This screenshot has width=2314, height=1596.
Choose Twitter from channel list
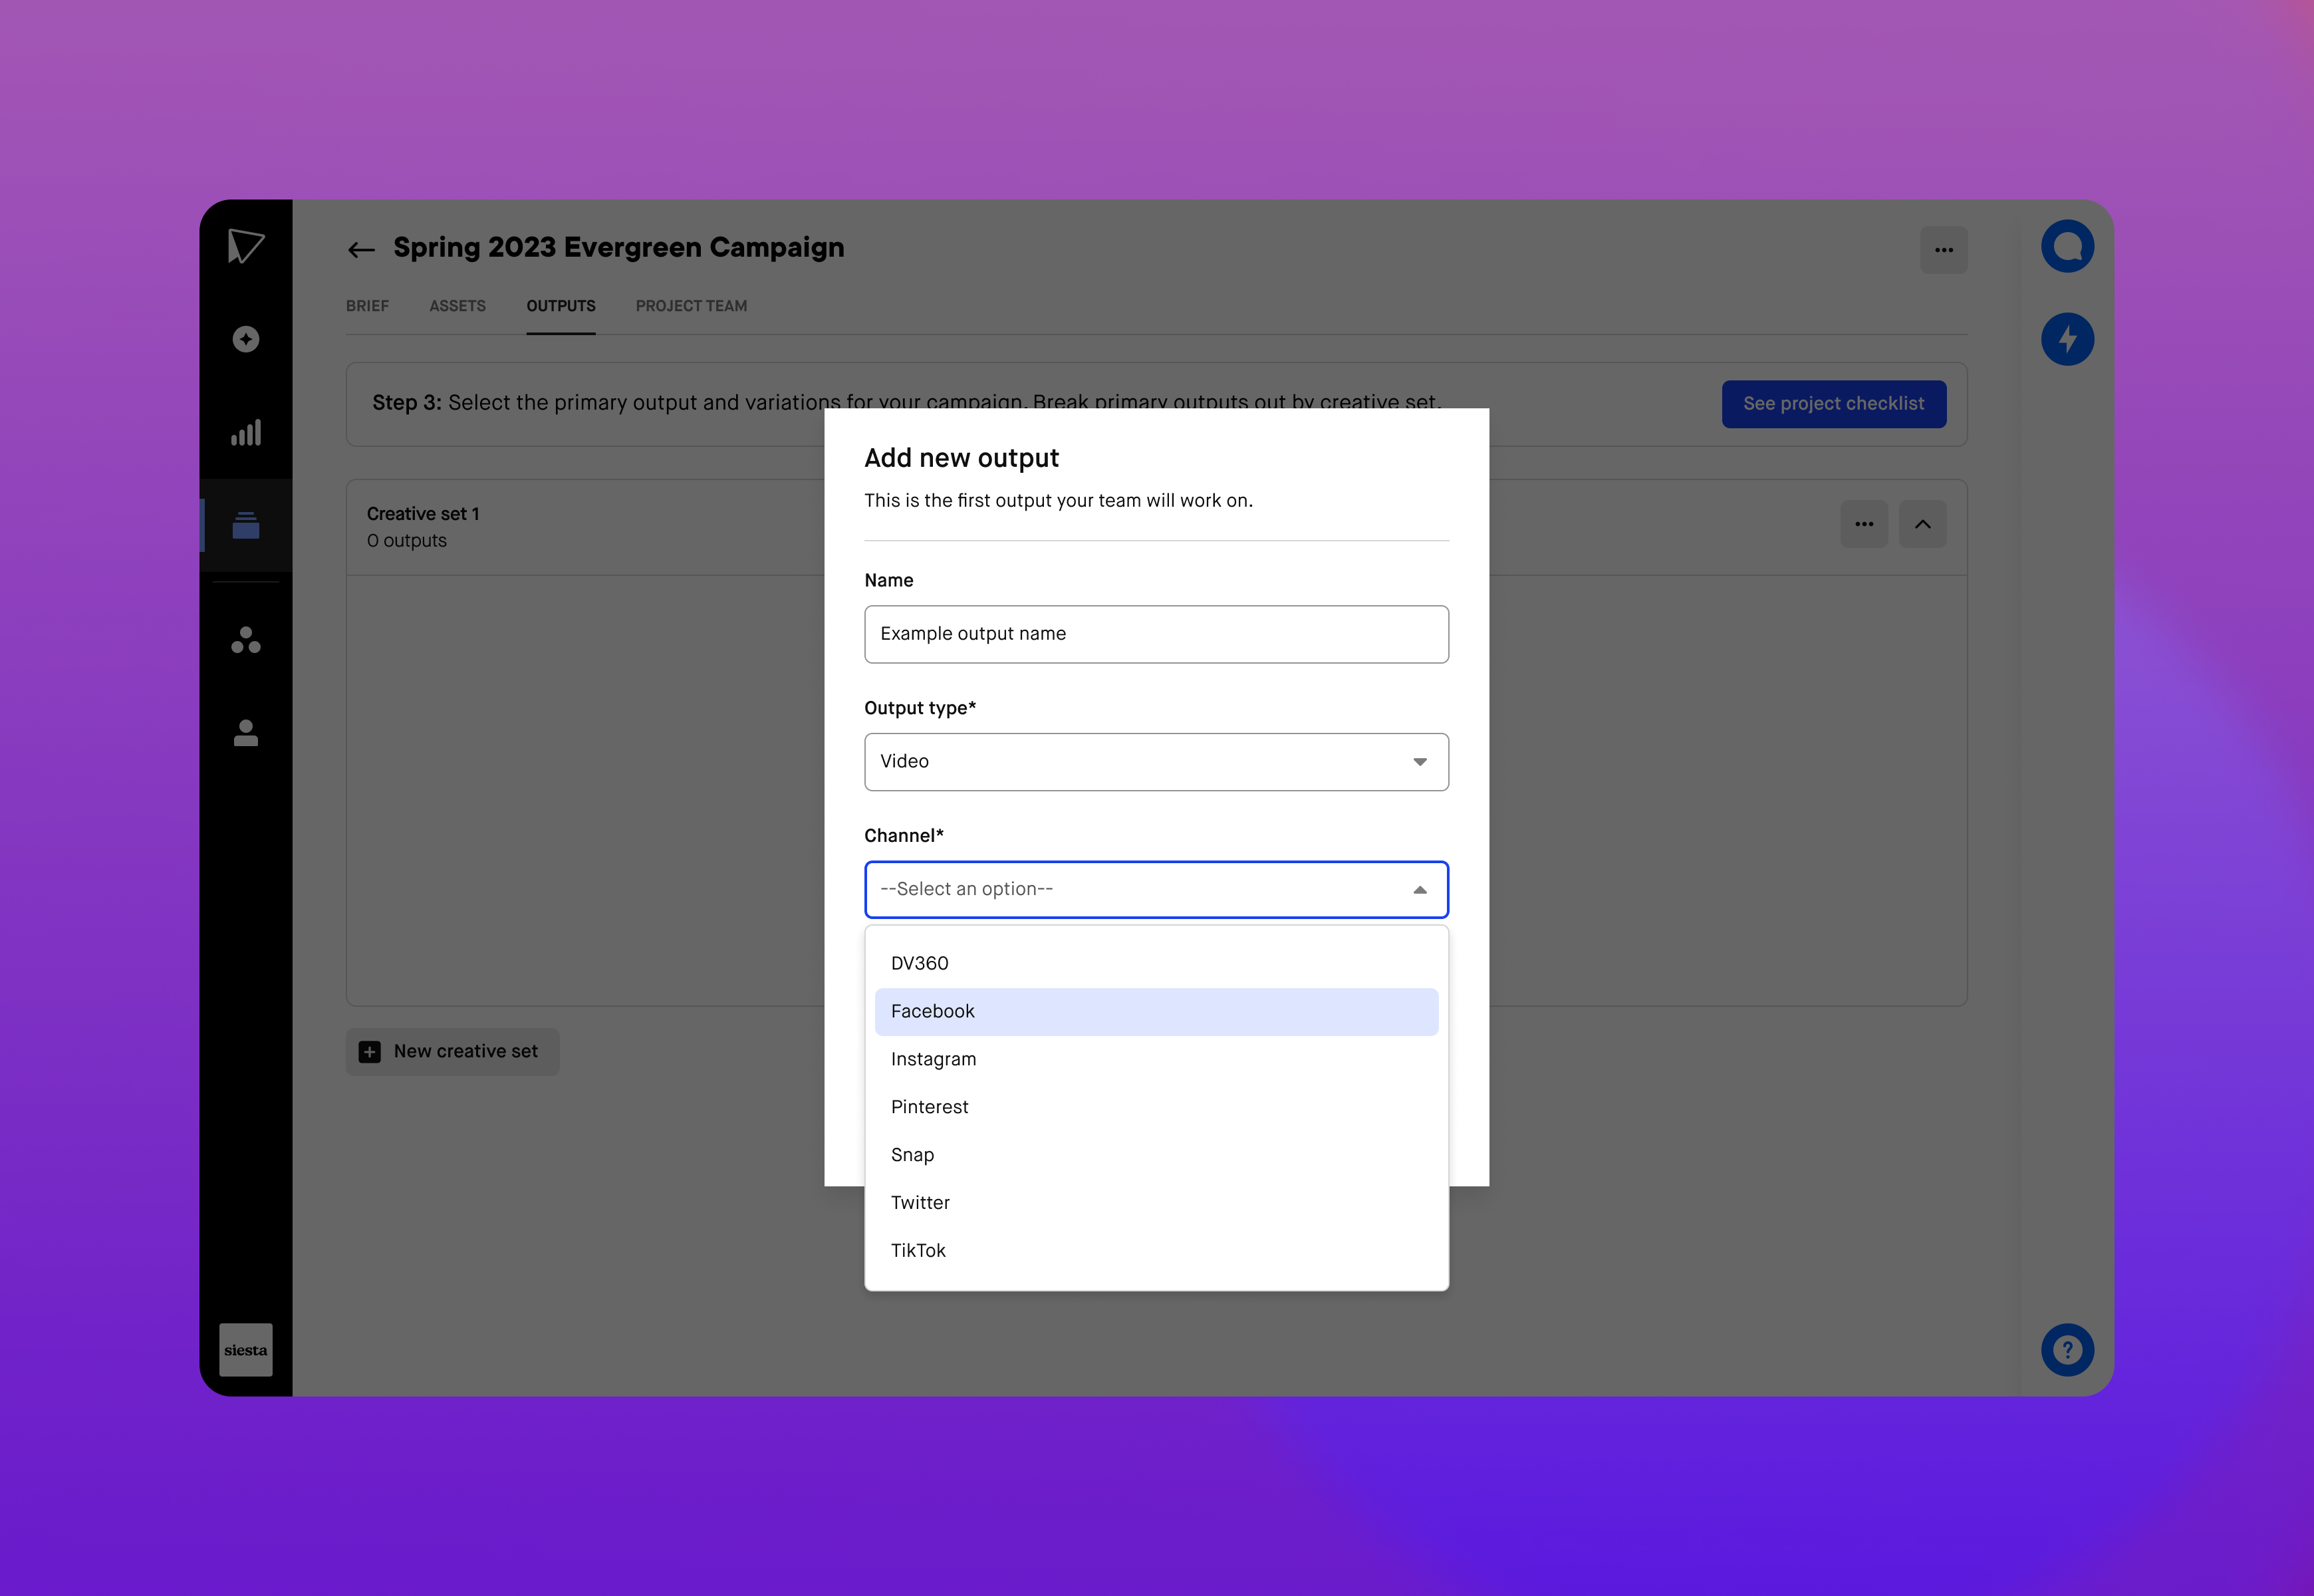[x=1156, y=1203]
